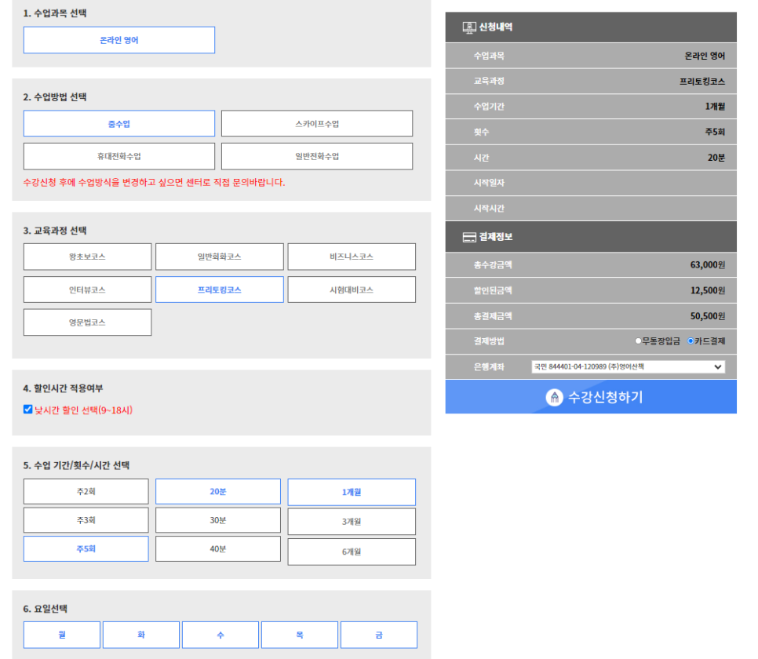The width and height of the screenshot is (758, 659).
Task: Uncheck the 낮시간 할인 선택 checkbox
Action: pos(28,410)
